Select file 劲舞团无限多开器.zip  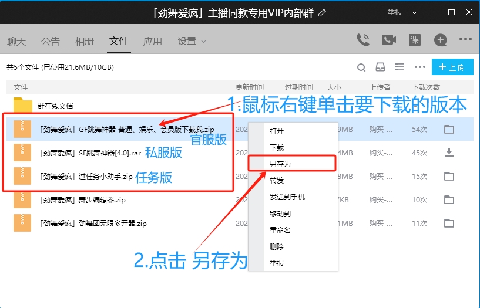point(93,224)
